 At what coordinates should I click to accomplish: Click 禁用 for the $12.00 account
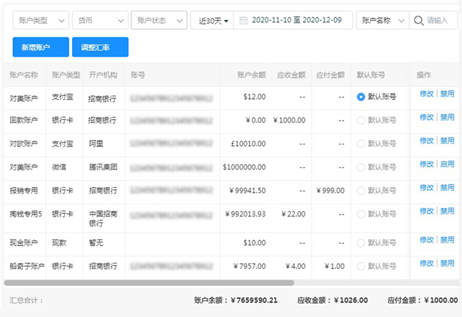click(x=447, y=94)
